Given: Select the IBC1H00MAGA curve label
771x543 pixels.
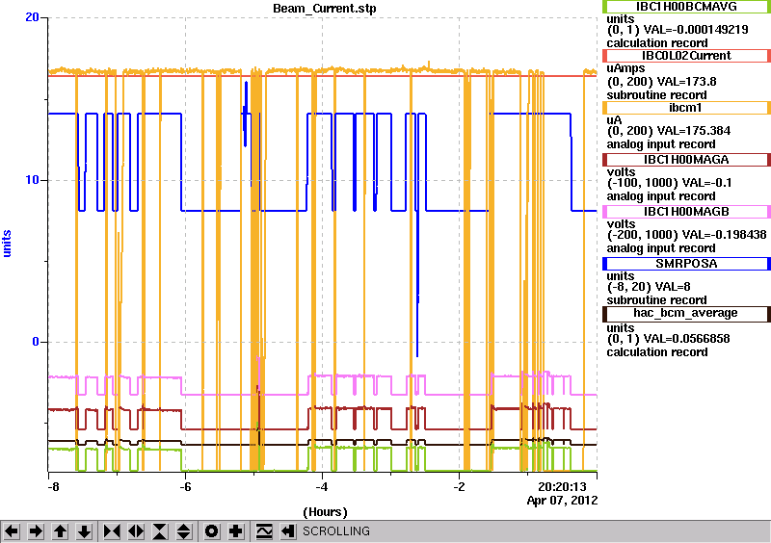Looking at the screenshot, I should click(x=686, y=160).
